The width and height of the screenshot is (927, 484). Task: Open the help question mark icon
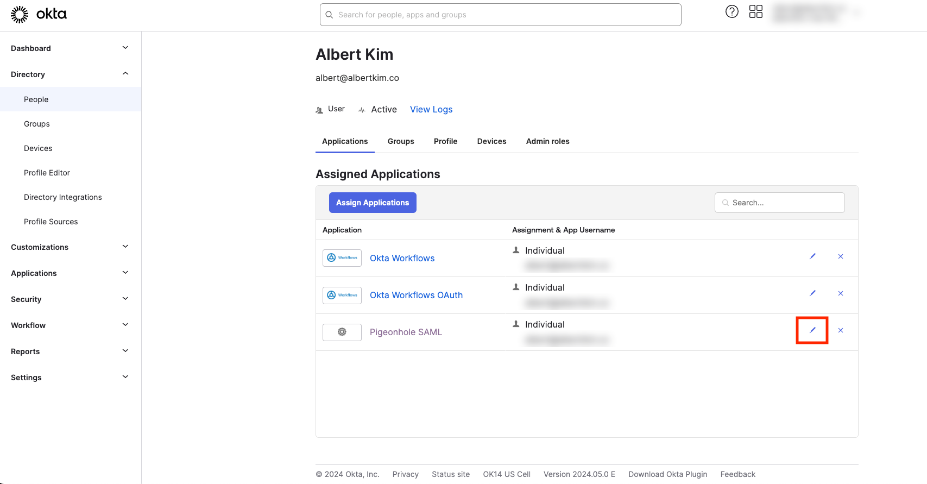[x=732, y=11]
